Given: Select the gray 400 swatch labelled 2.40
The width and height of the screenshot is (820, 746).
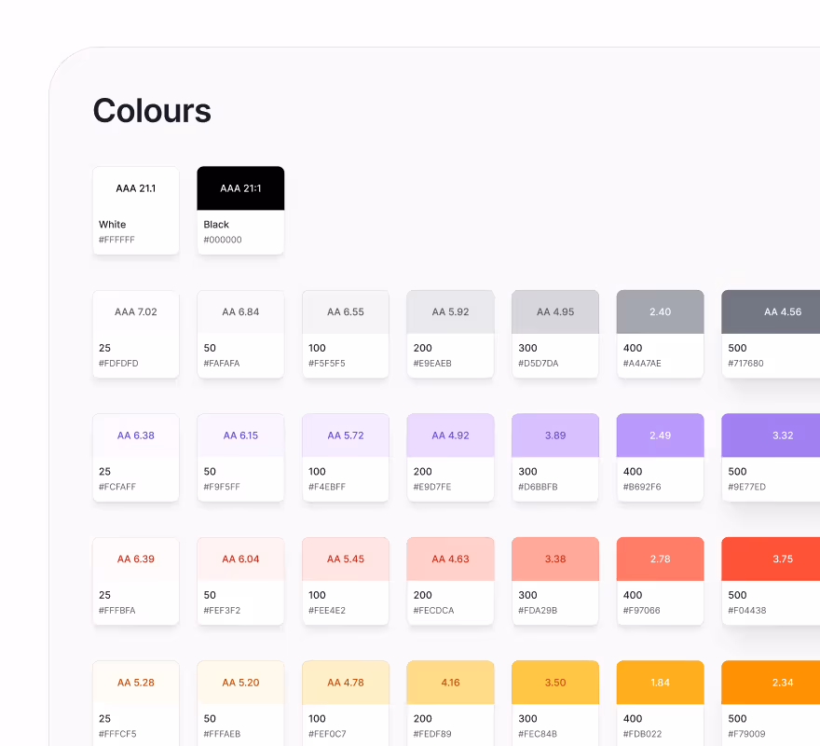Looking at the screenshot, I should [661, 334].
